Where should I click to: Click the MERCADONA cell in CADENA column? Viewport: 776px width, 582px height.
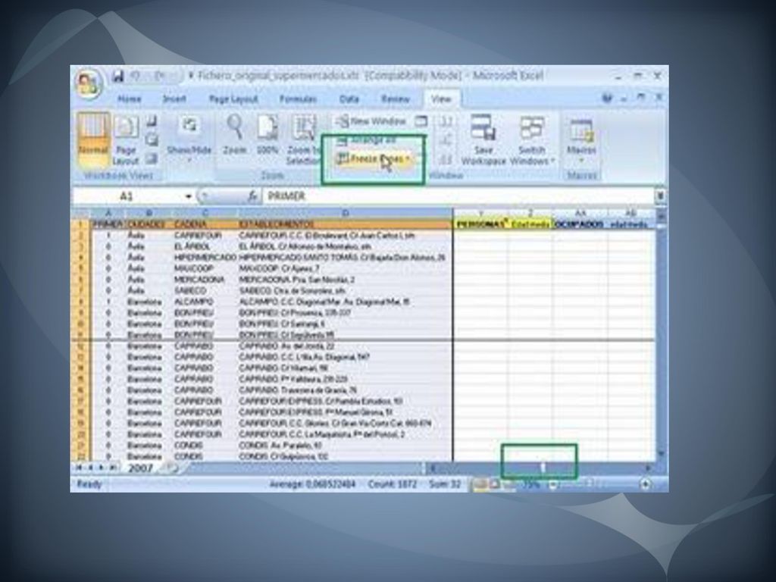205,280
